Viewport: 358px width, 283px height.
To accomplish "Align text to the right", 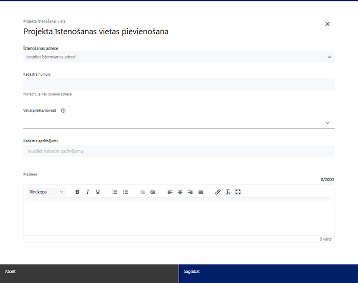I will coord(190,192).
